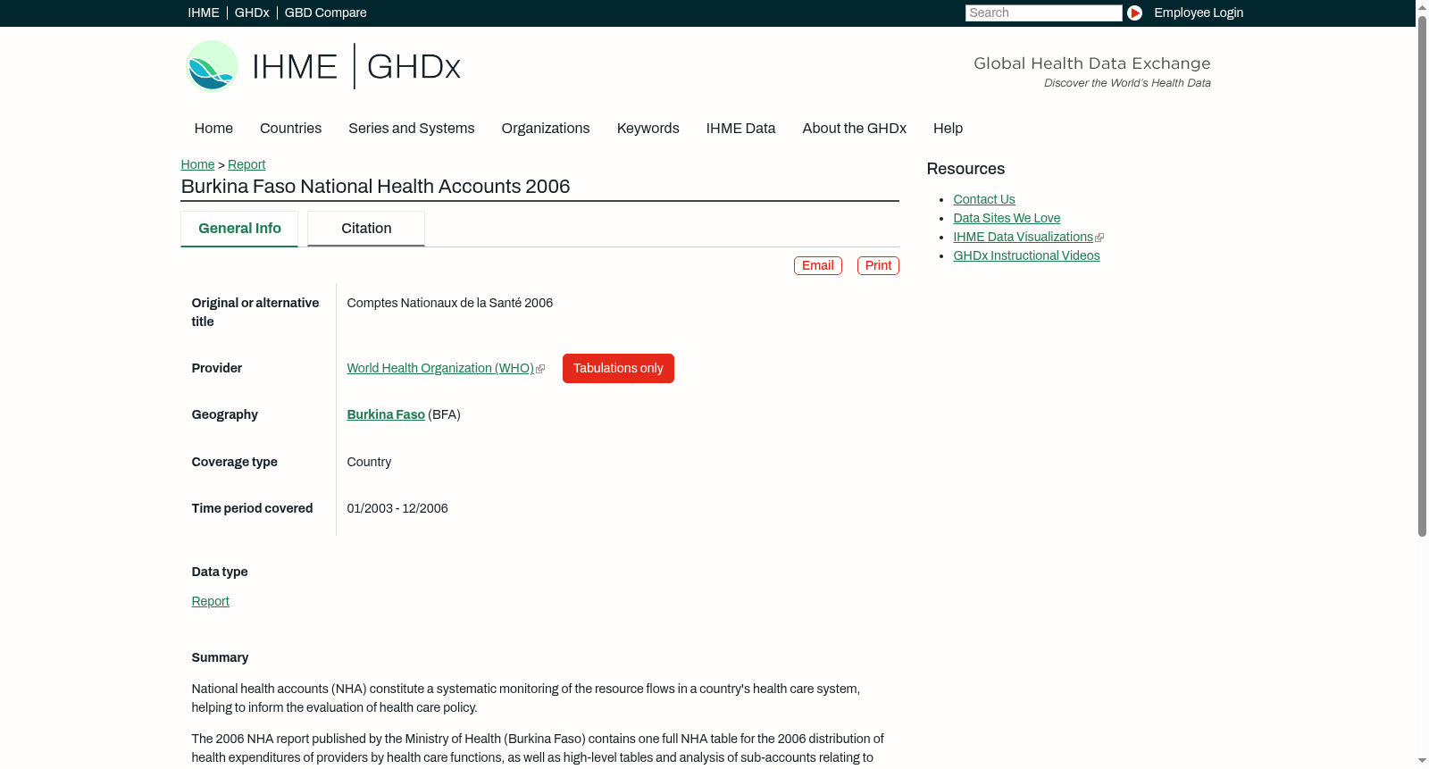Open the Help menu

pyautogui.click(x=948, y=129)
